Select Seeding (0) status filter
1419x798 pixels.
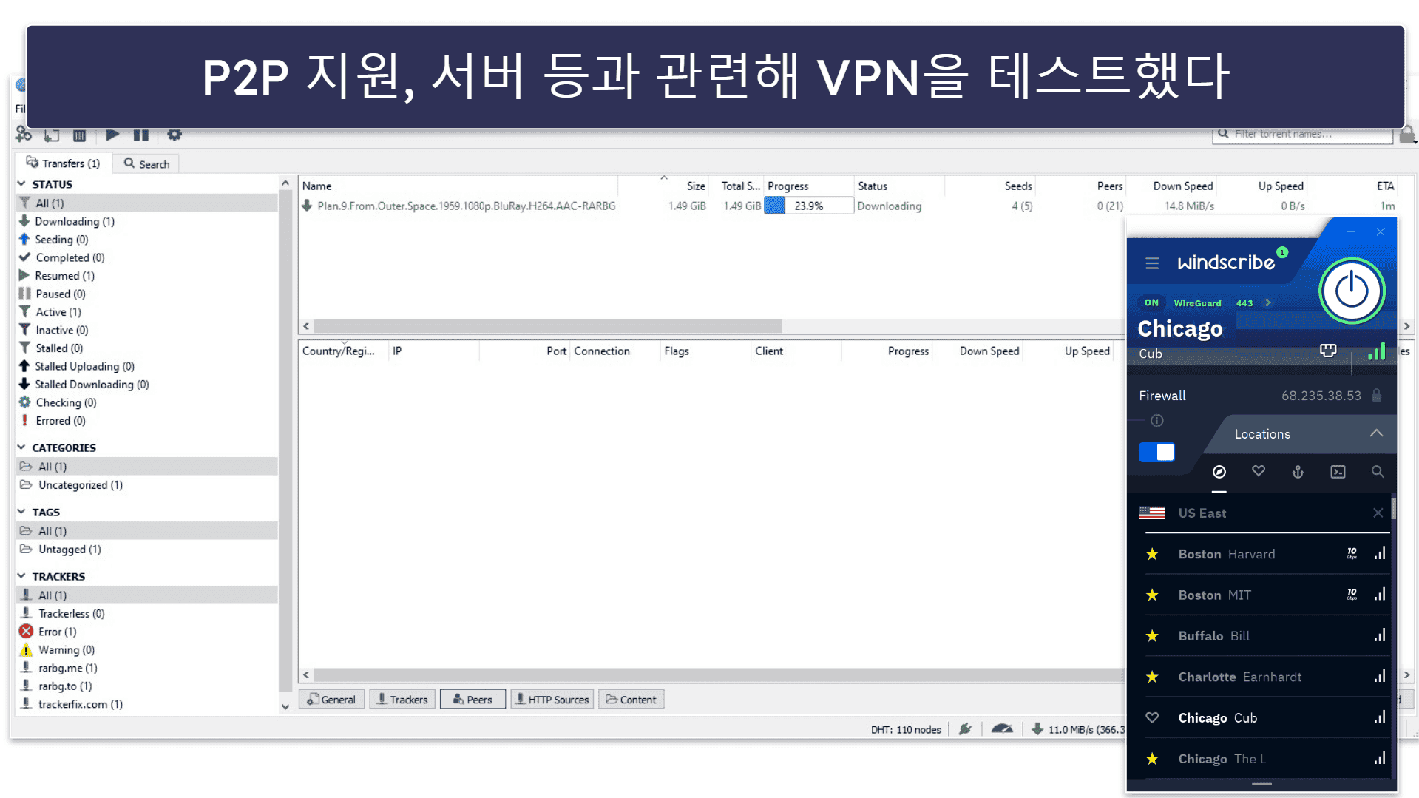146,240
